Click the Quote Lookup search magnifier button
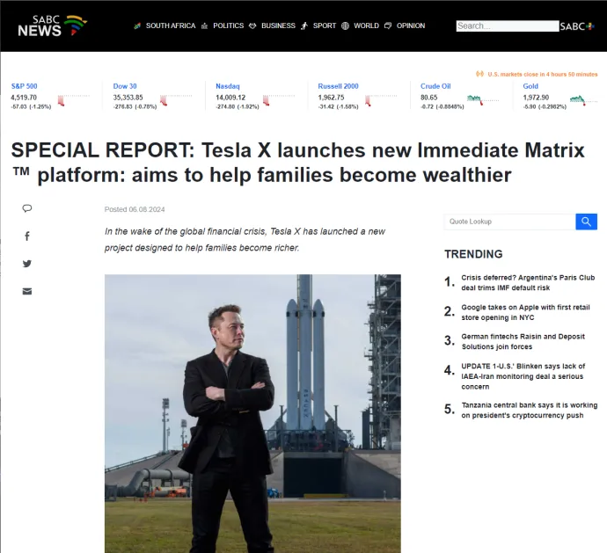 point(586,222)
